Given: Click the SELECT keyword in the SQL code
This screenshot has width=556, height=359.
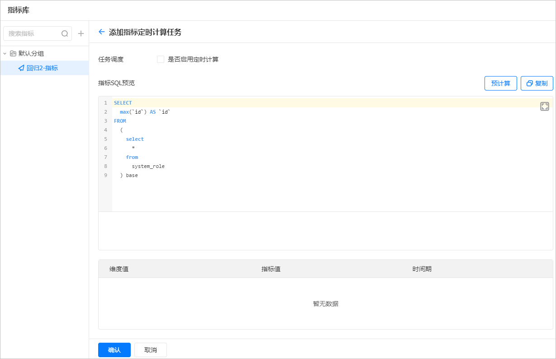Looking at the screenshot, I should tap(123, 102).
